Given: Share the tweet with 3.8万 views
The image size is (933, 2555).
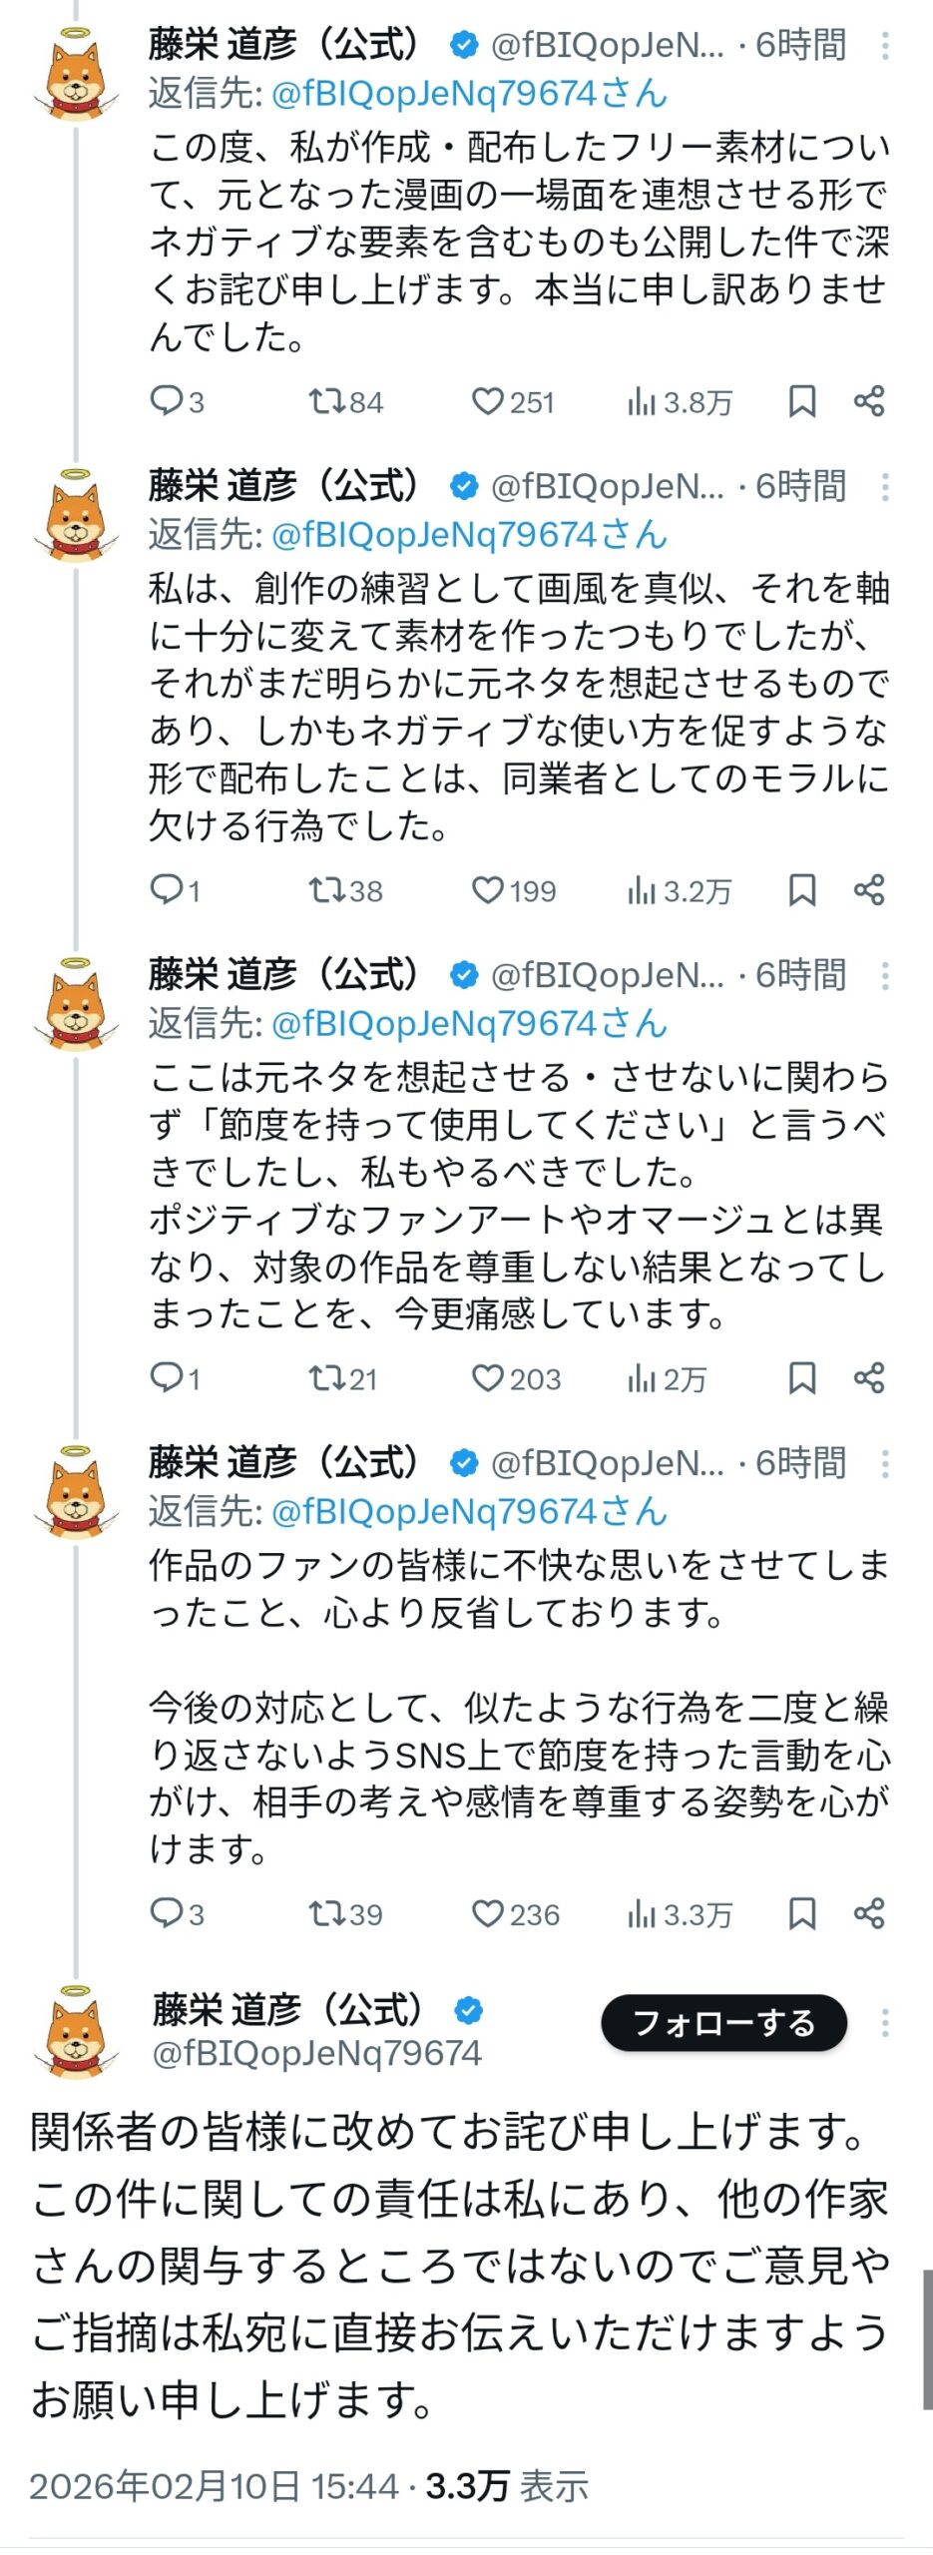Looking at the screenshot, I should click(x=869, y=402).
